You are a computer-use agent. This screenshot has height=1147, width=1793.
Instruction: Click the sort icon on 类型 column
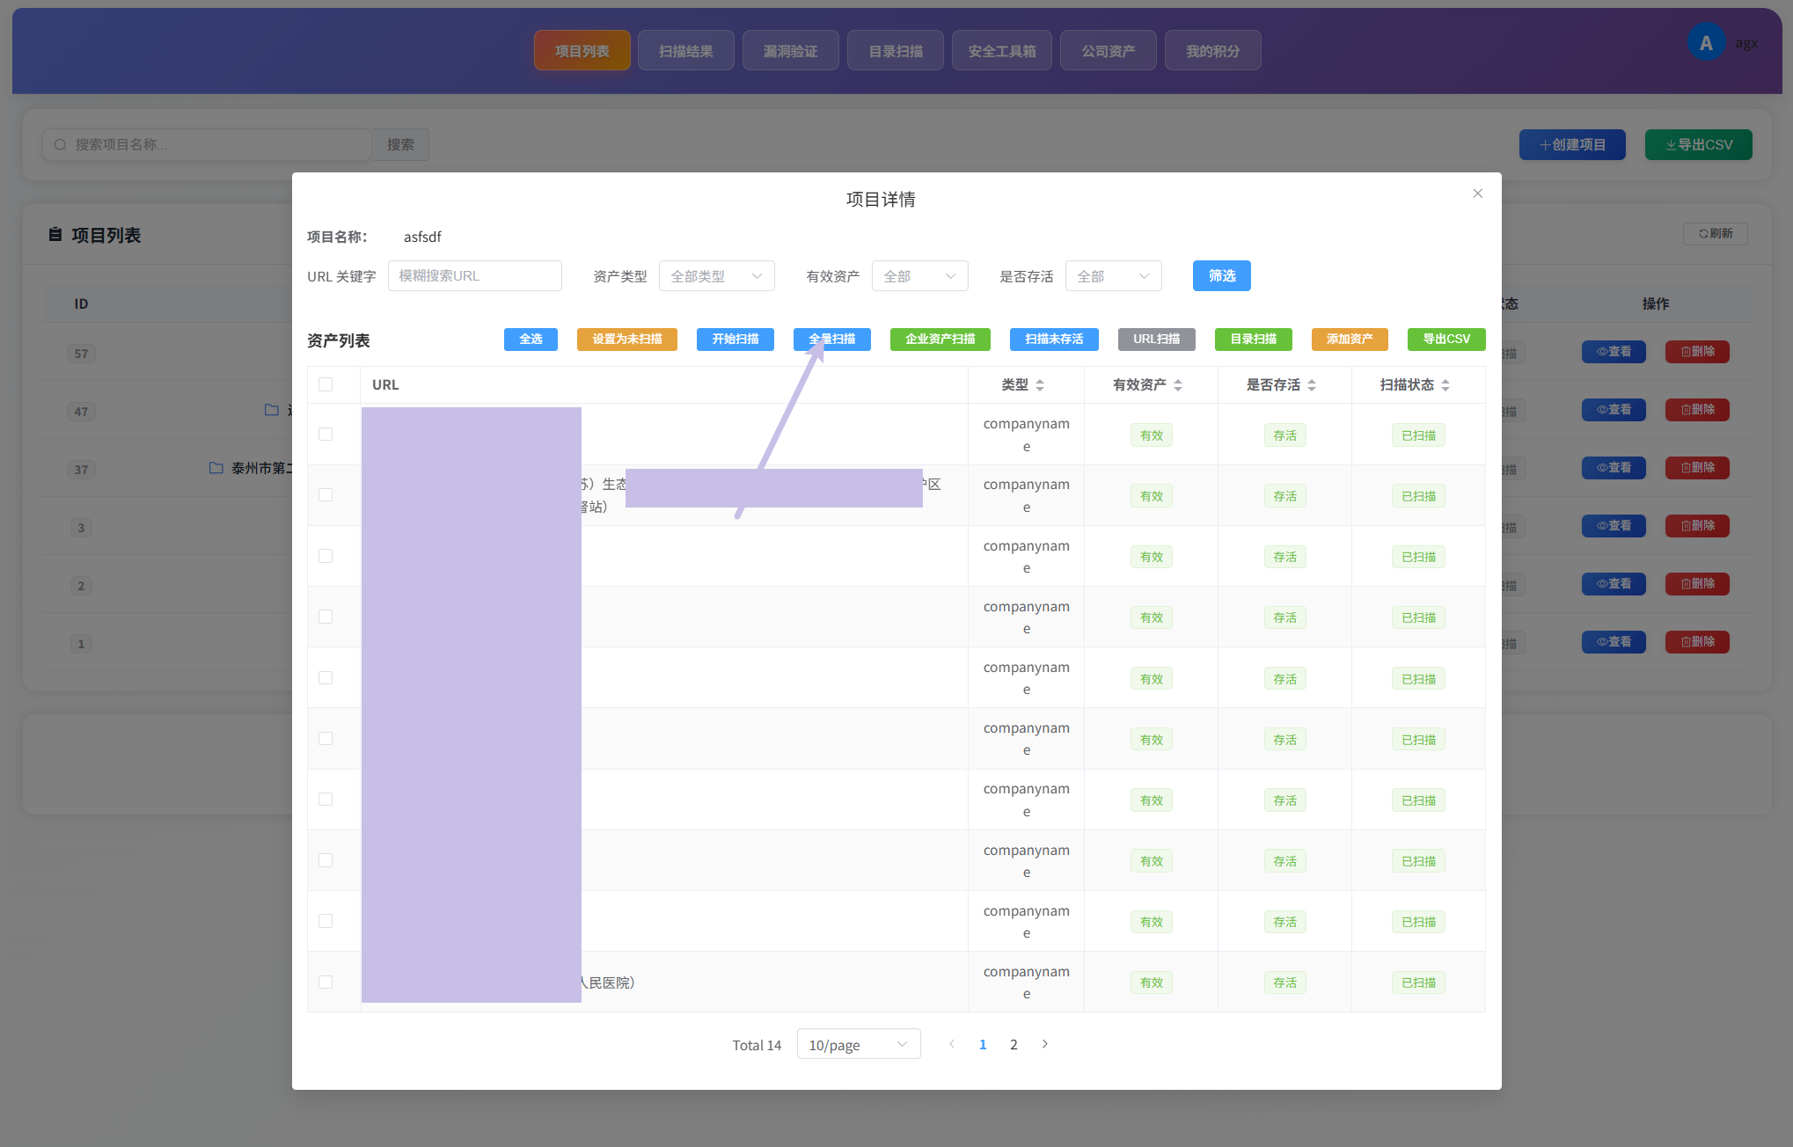click(x=1040, y=385)
